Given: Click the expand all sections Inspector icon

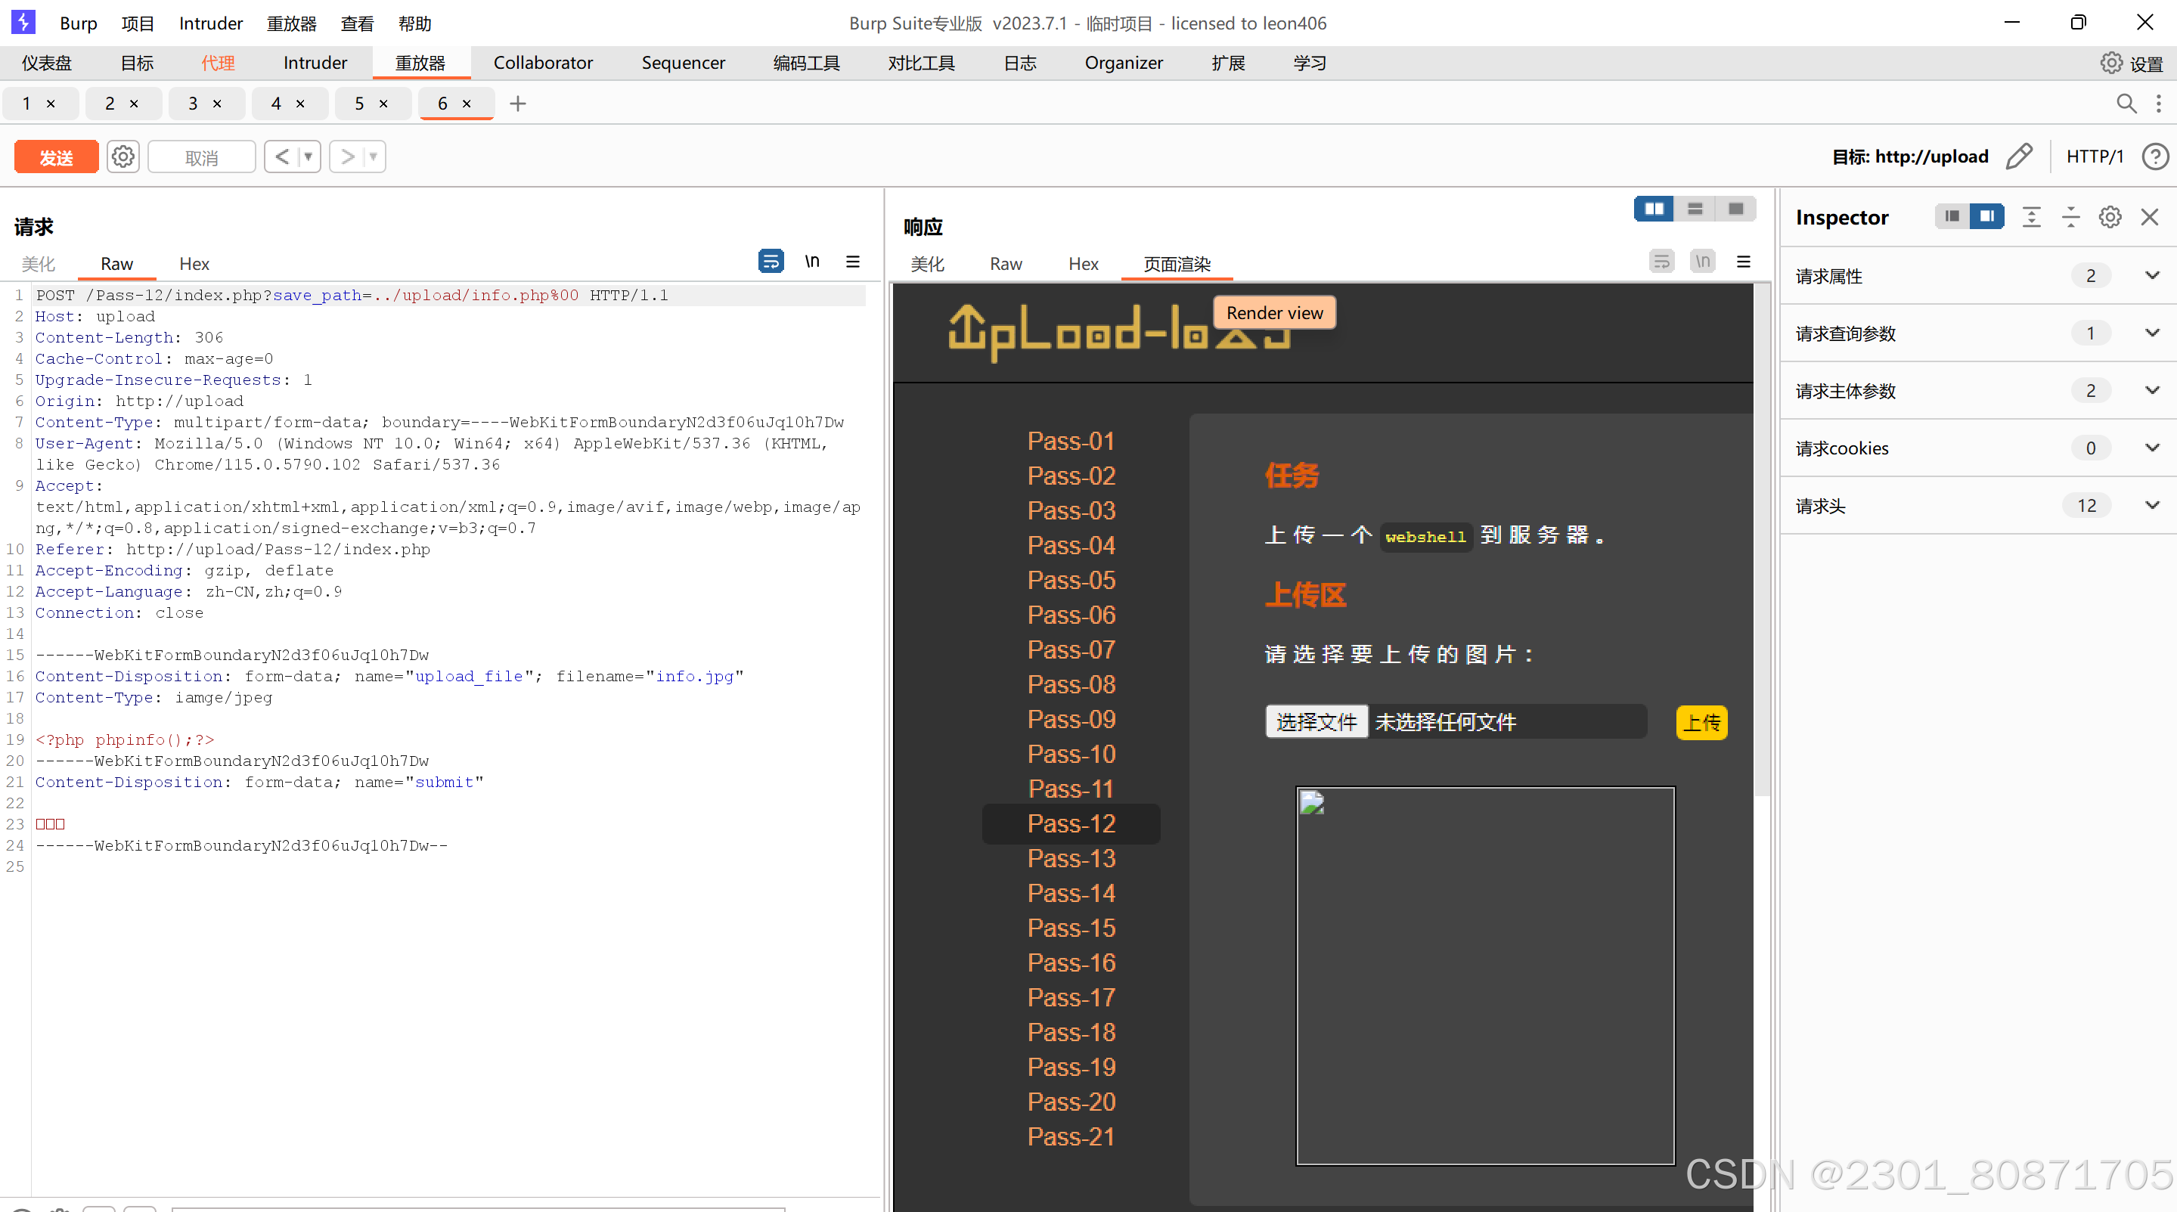Looking at the screenshot, I should pyautogui.click(x=2031, y=217).
